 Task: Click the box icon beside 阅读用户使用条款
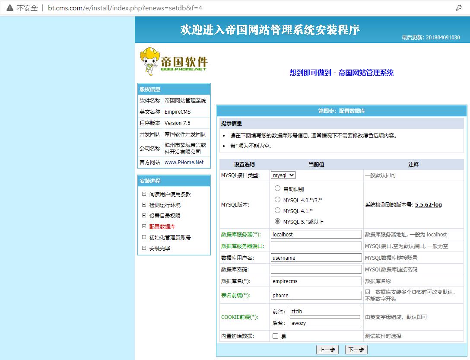[x=144, y=194]
